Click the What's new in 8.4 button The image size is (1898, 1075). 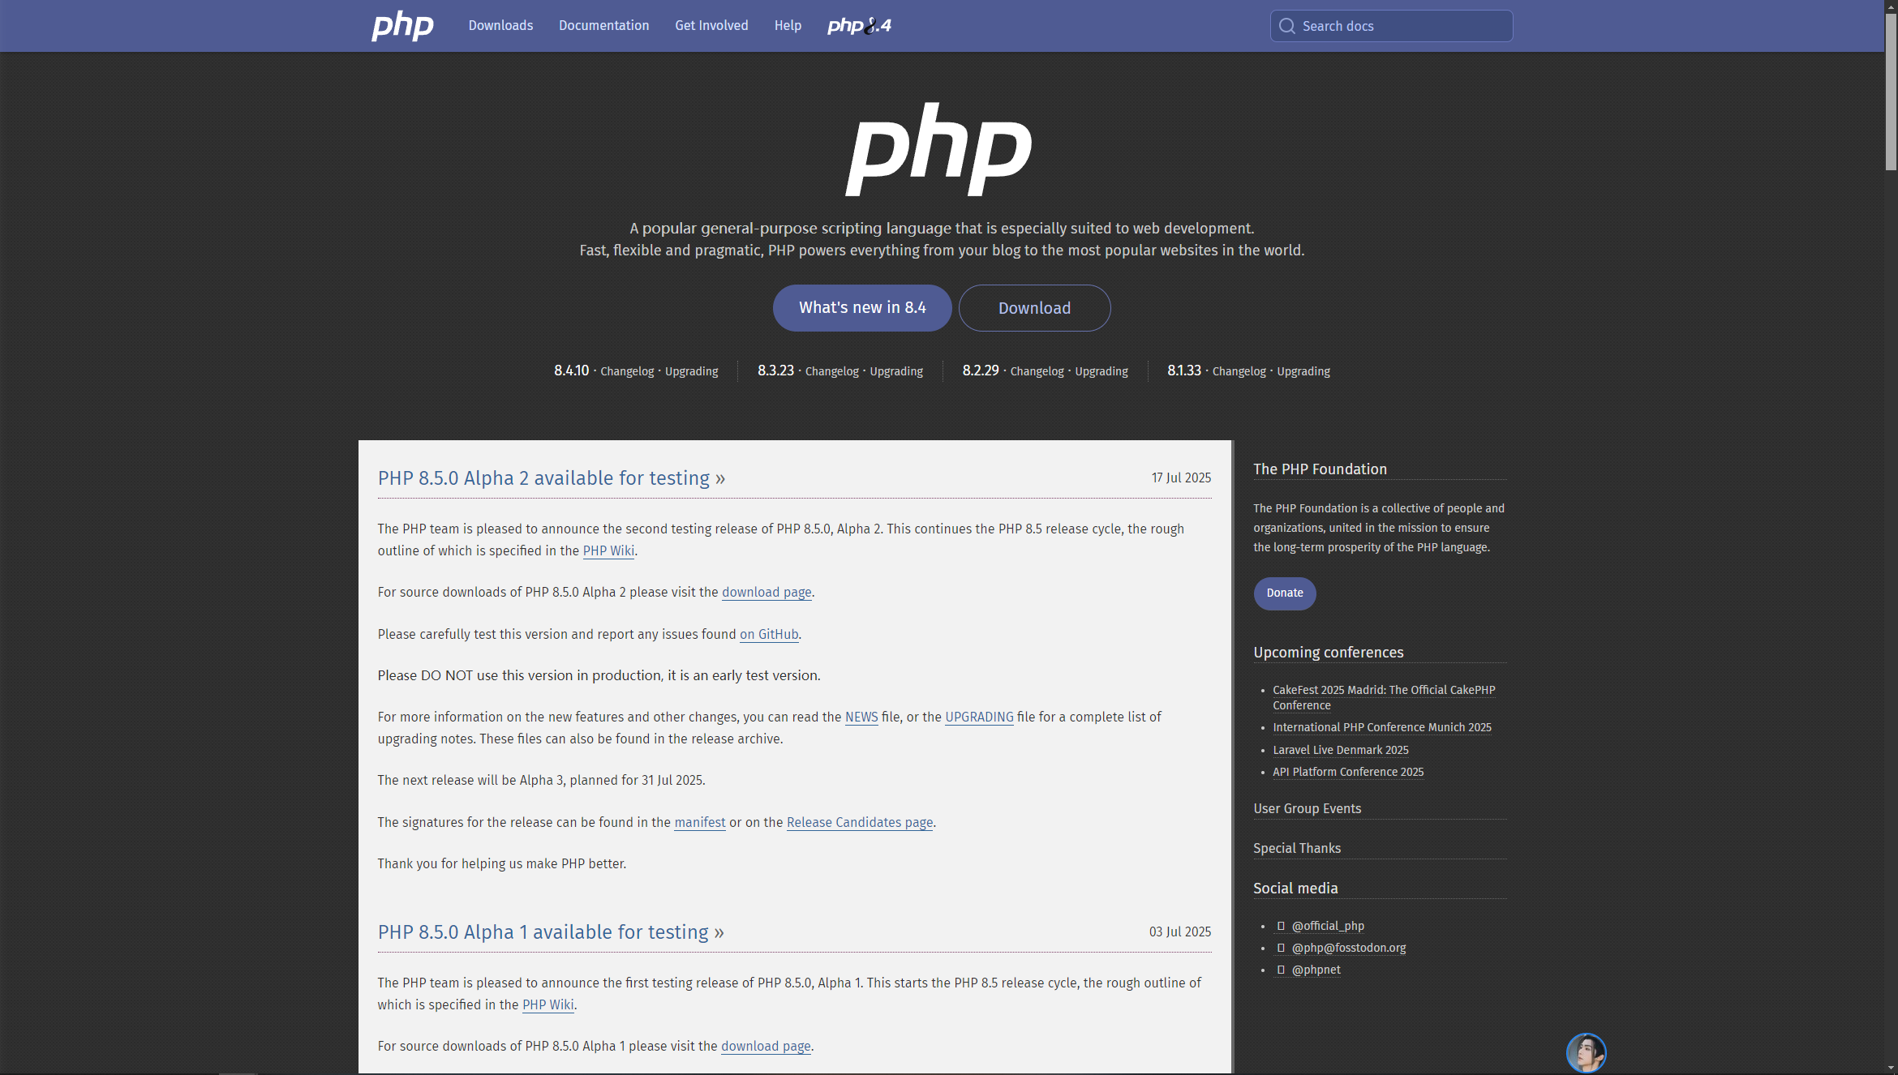[862, 308]
